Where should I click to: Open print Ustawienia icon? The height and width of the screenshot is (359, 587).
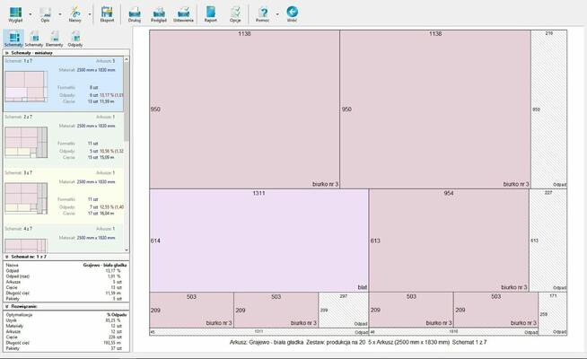(x=183, y=13)
